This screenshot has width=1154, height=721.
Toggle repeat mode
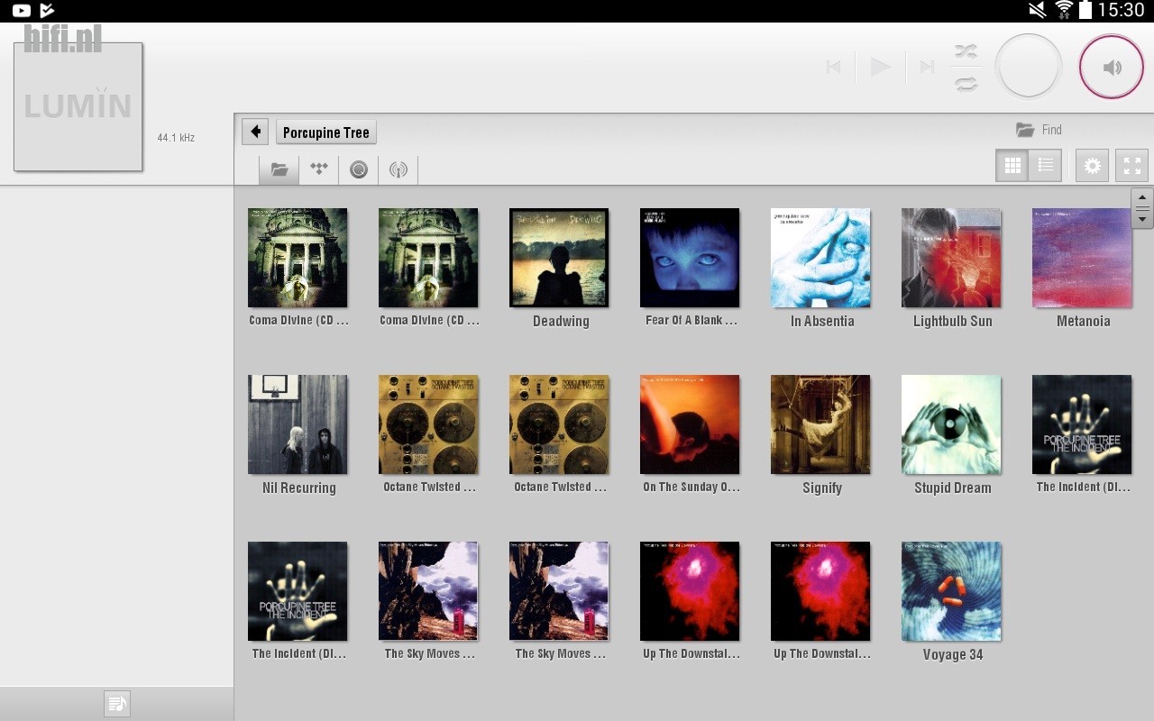pos(966,83)
